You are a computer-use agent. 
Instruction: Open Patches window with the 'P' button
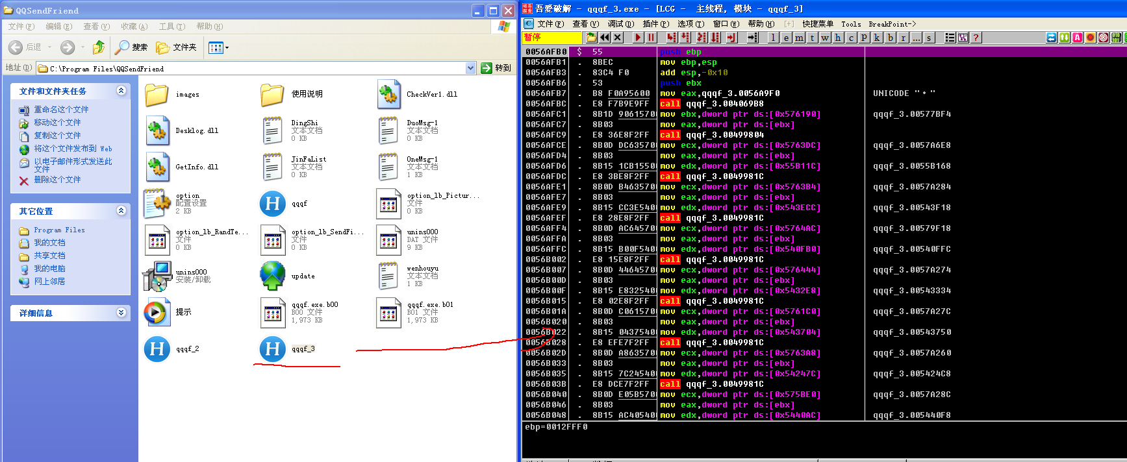tap(864, 38)
